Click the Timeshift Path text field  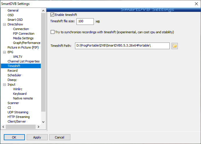122,46
